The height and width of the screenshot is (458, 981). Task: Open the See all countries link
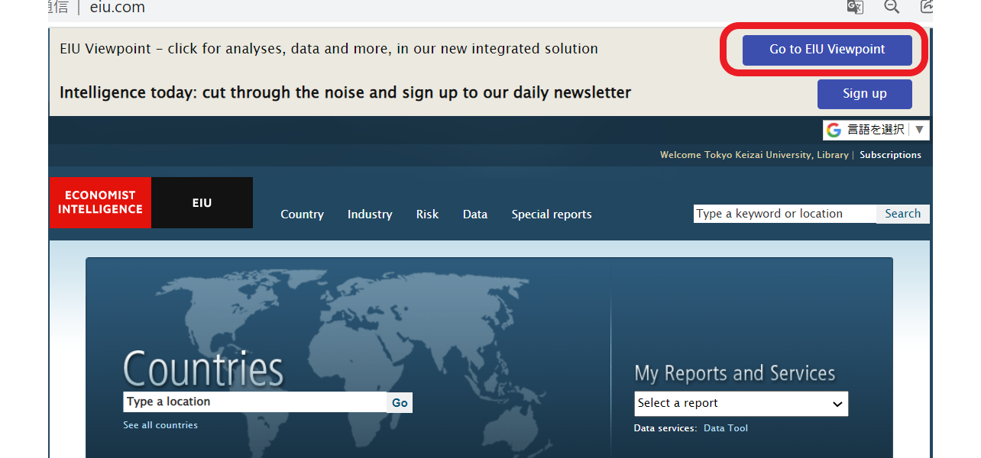[160, 425]
